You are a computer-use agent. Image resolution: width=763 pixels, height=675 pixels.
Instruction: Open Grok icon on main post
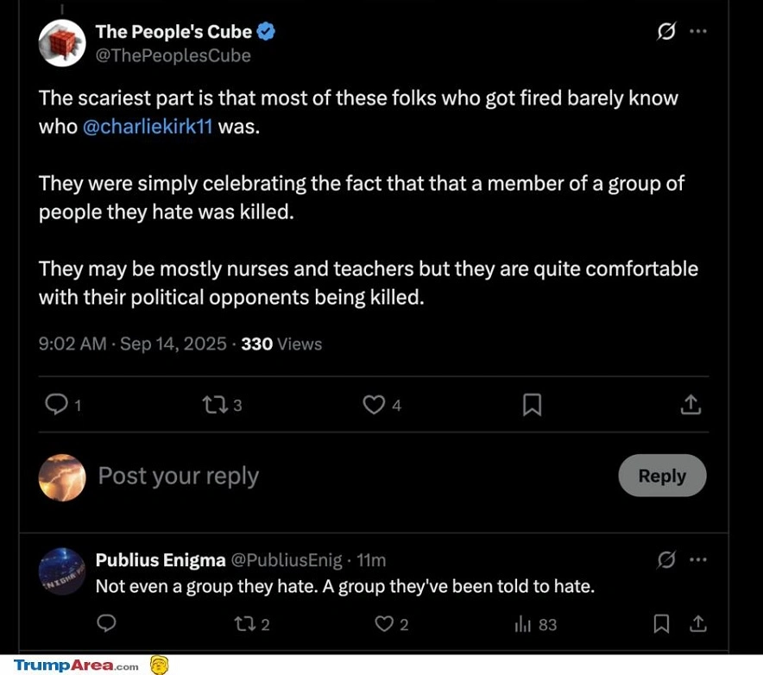[666, 32]
